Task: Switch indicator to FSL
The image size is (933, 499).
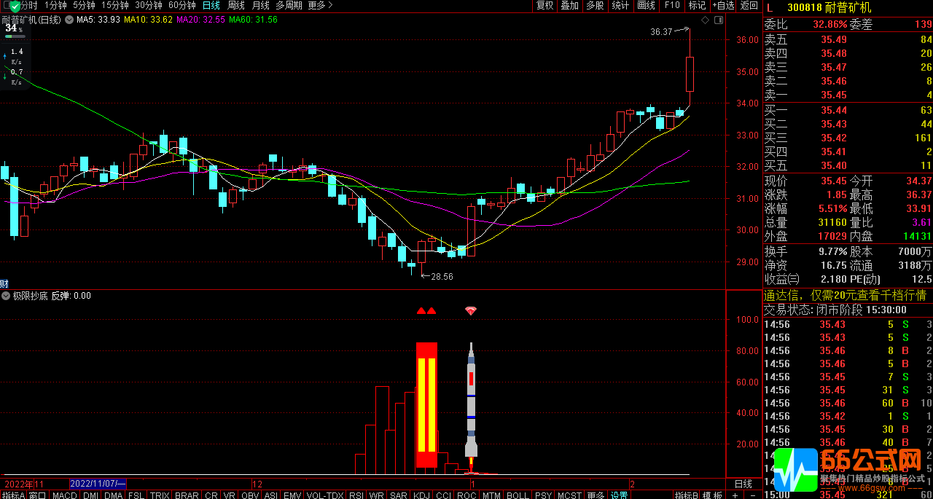Action: 136,495
